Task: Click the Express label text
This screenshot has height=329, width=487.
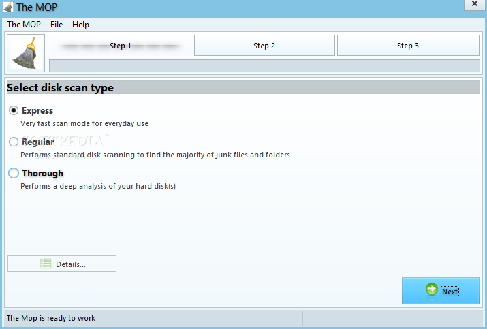Action: tap(37, 110)
